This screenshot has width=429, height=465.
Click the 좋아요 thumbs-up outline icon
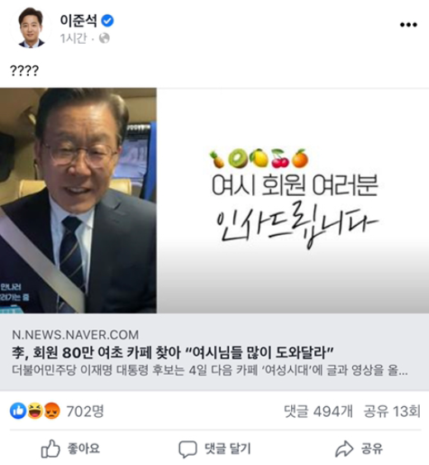50,448
